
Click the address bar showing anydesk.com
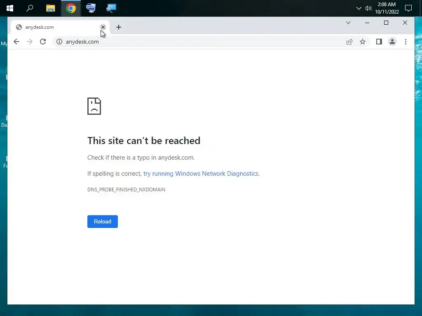199,42
